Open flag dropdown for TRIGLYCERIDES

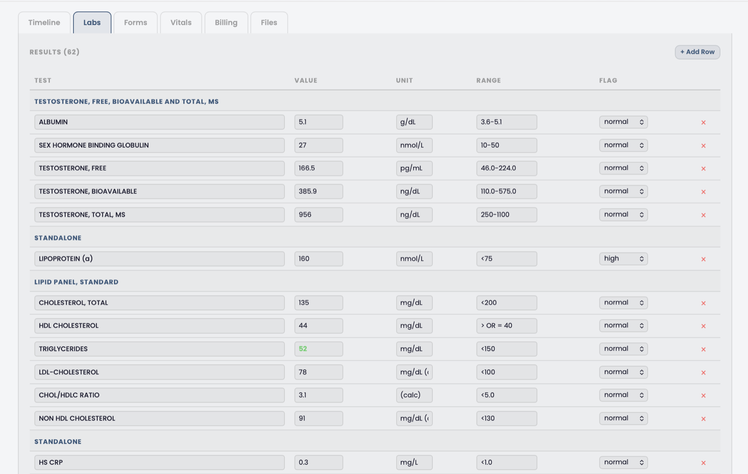623,349
